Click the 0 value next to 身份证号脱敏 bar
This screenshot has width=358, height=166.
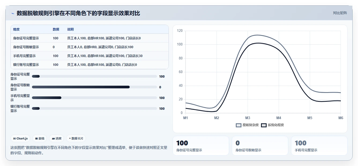click(x=160, y=87)
